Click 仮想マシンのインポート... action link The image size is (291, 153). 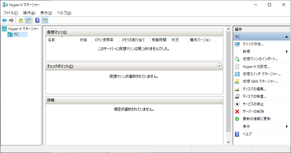[260, 59]
